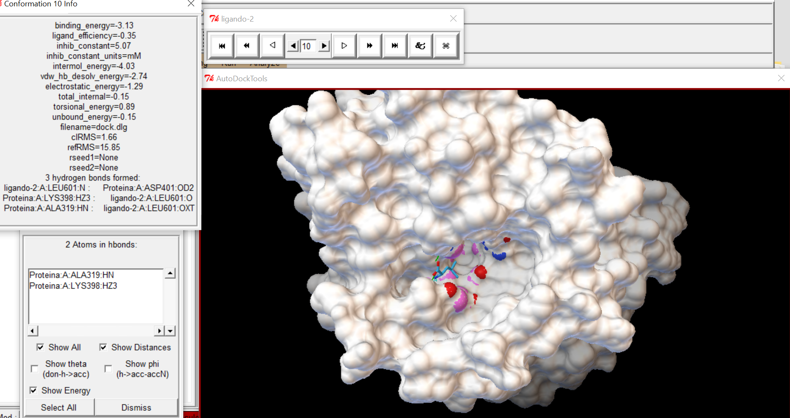Click the conformation number field showing 10
Image resolution: width=790 pixels, height=418 pixels.
tap(308, 46)
